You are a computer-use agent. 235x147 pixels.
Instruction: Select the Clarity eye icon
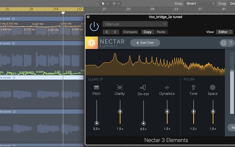coord(120,87)
